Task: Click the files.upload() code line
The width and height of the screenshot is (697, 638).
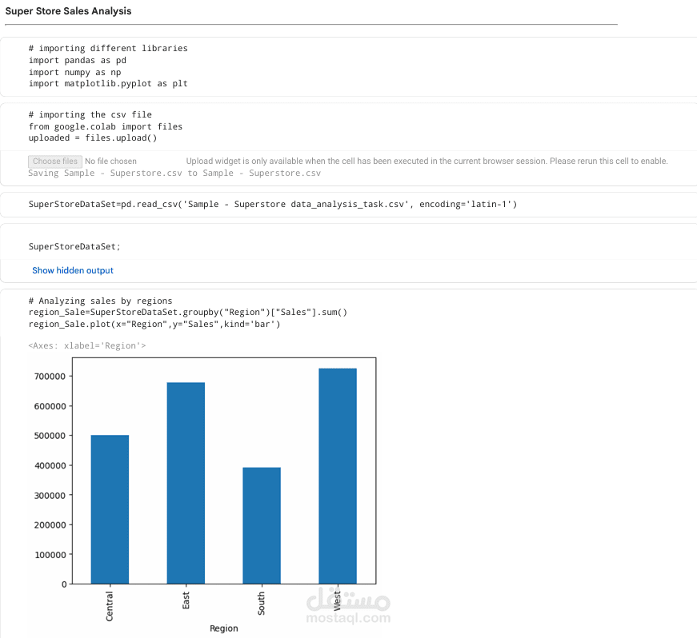Action: click(x=93, y=138)
